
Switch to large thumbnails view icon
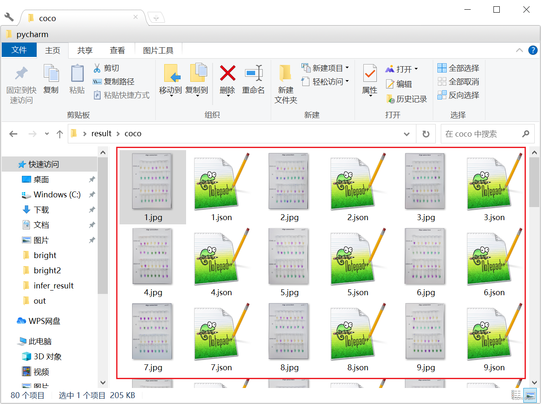pyautogui.click(x=530, y=395)
